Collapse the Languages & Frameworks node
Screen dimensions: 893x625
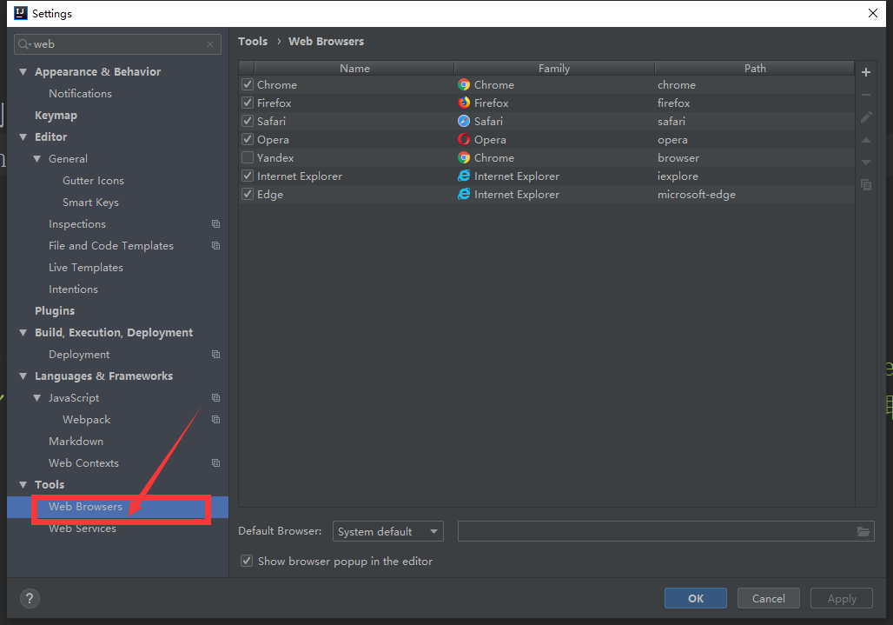(23, 376)
